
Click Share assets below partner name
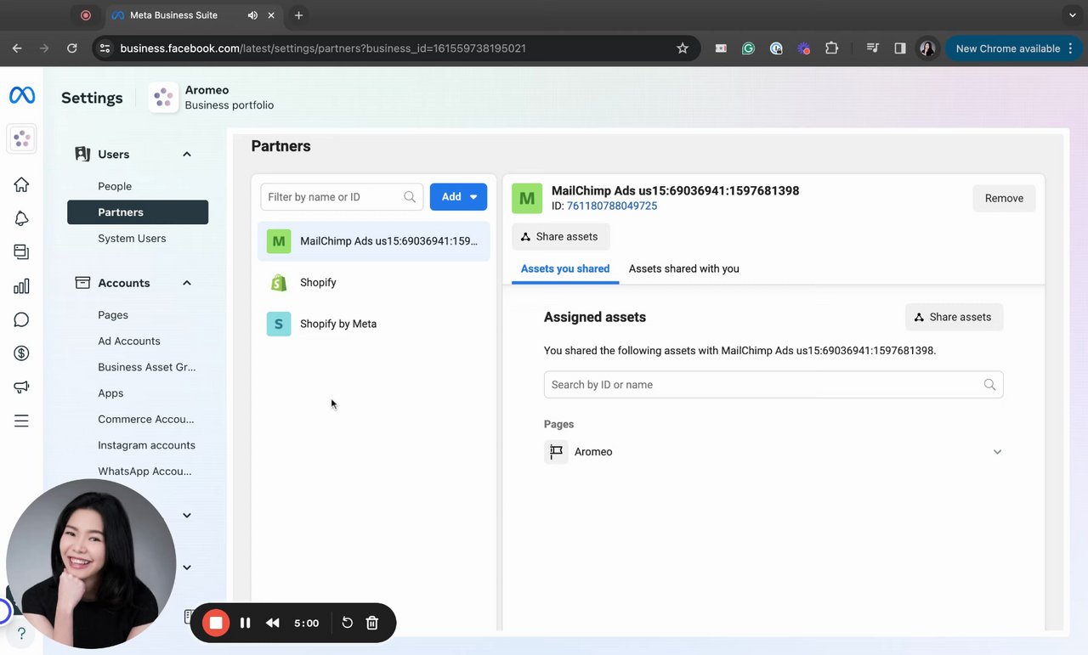[x=561, y=236]
